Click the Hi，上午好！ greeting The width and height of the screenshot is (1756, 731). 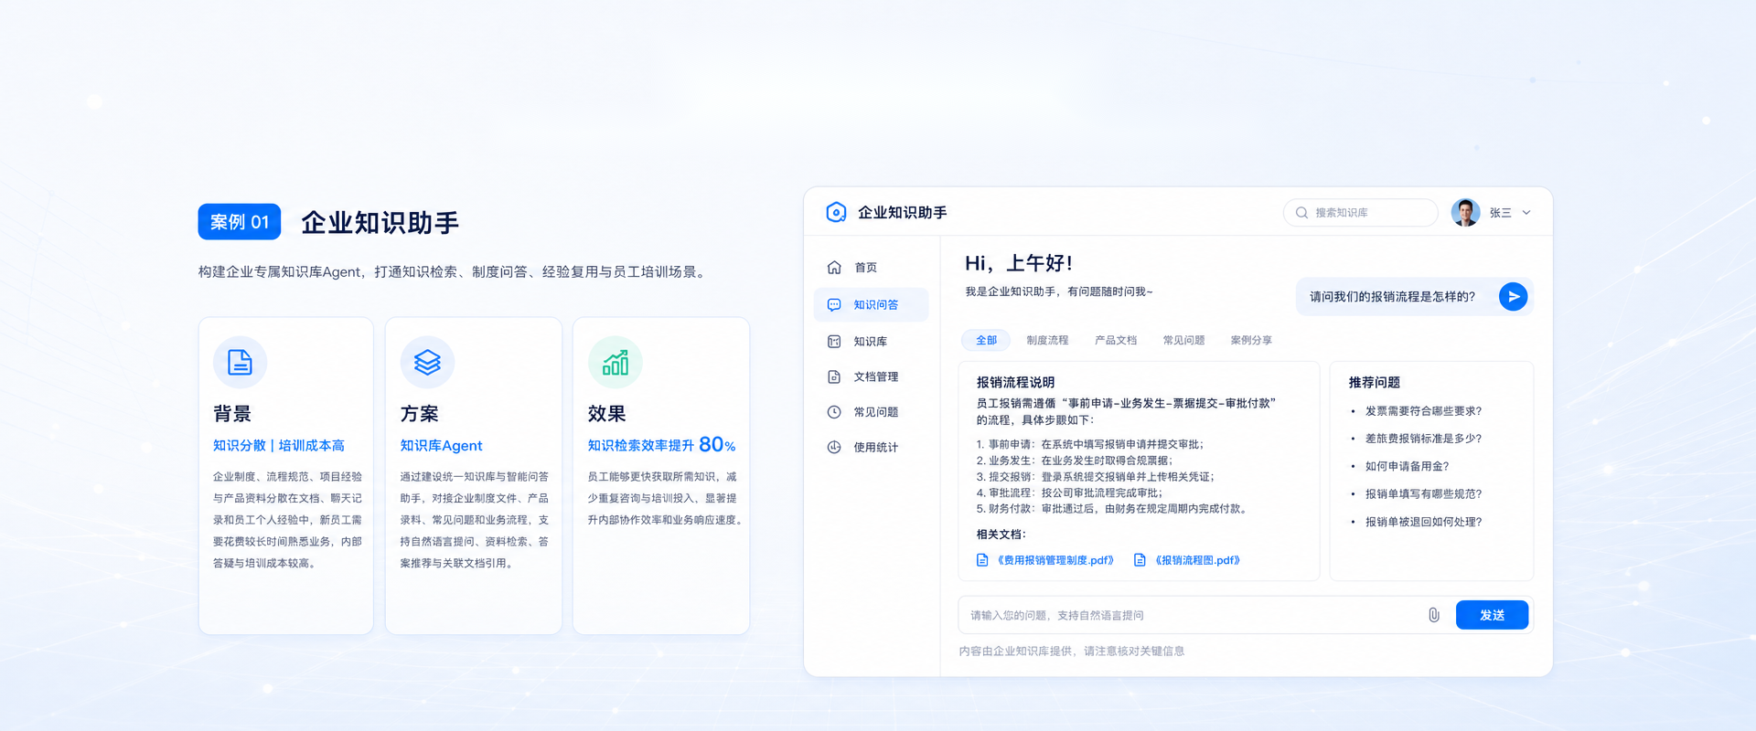[1018, 263]
